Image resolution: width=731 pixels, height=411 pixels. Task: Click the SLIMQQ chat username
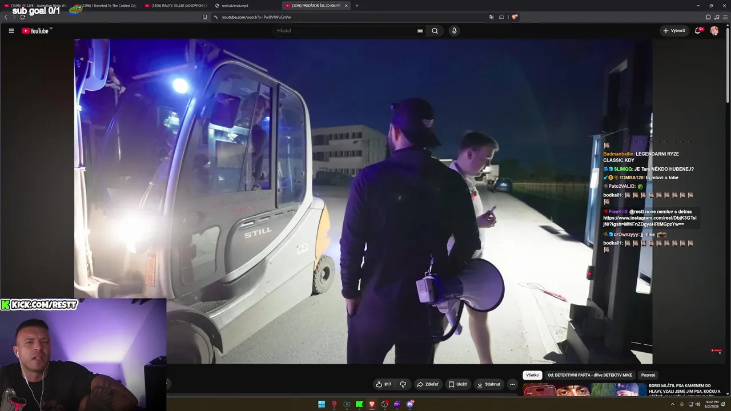coord(623,169)
